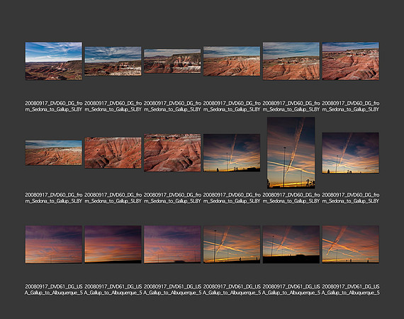The height and width of the screenshot is (319, 404).
Task: Open the second top-row thumbnail with streaky clouds and white-banded badlands
Action: click(113, 61)
